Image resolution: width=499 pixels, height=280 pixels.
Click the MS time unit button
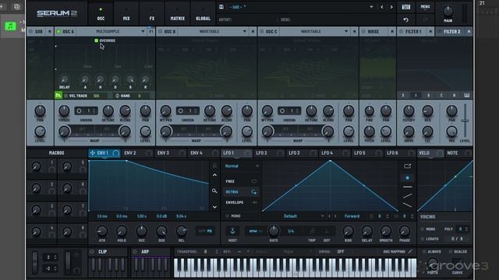(x=210, y=231)
